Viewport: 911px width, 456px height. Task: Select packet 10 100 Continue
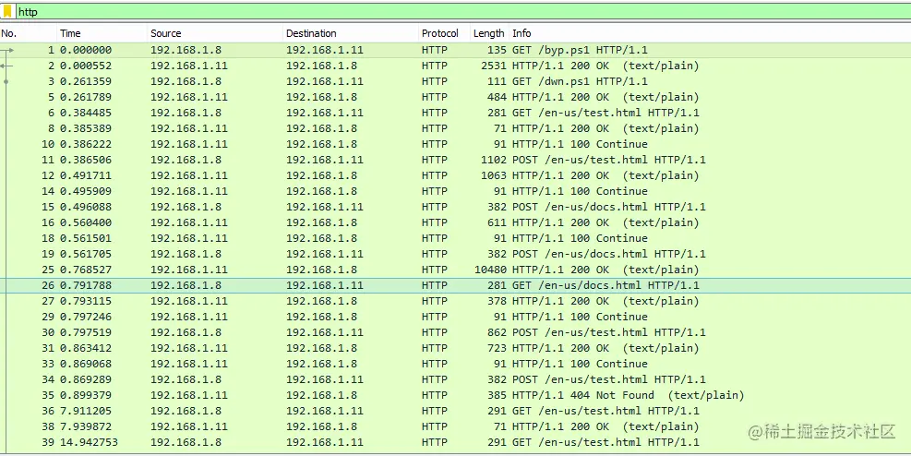click(x=456, y=144)
